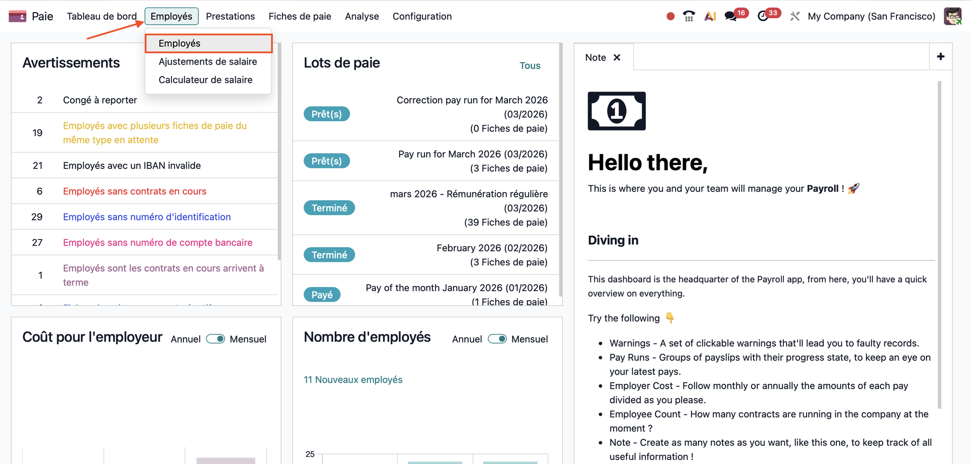This screenshot has height=464, width=971.
Task: Close the Note tab with X
Action: [x=617, y=58]
